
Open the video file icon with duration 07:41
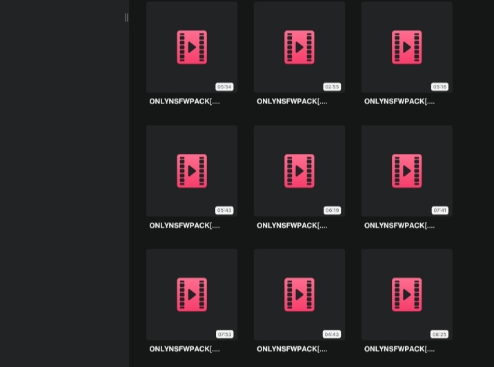pos(407,171)
